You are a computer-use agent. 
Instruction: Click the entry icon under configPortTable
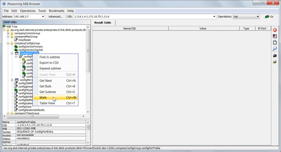(x=21, y=57)
